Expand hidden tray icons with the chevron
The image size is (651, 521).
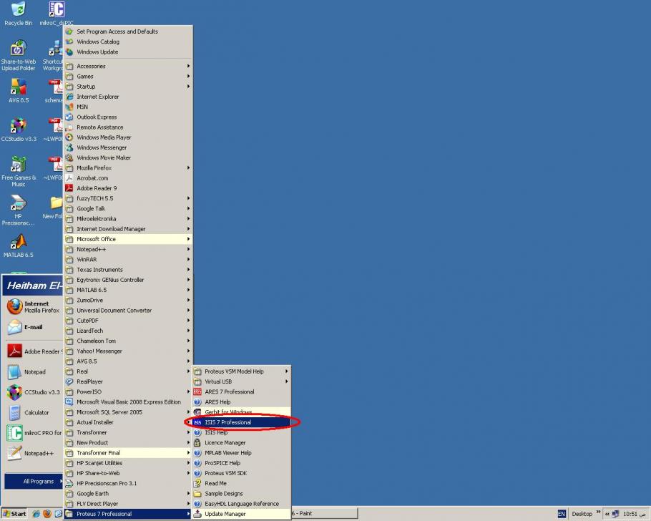tap(607, 514)
